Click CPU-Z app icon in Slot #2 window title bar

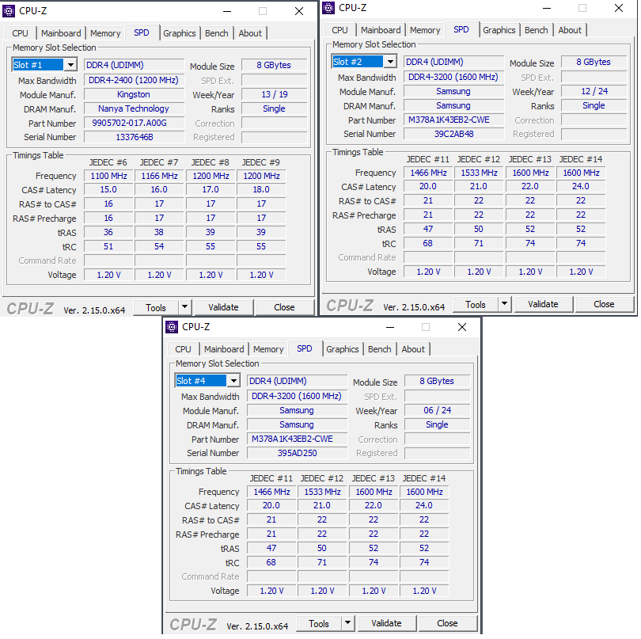328,8
